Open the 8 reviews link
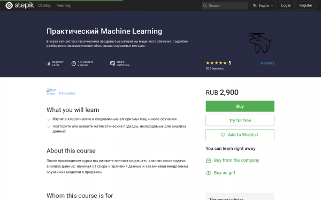The image size is (321, 200). coord(267,63)
